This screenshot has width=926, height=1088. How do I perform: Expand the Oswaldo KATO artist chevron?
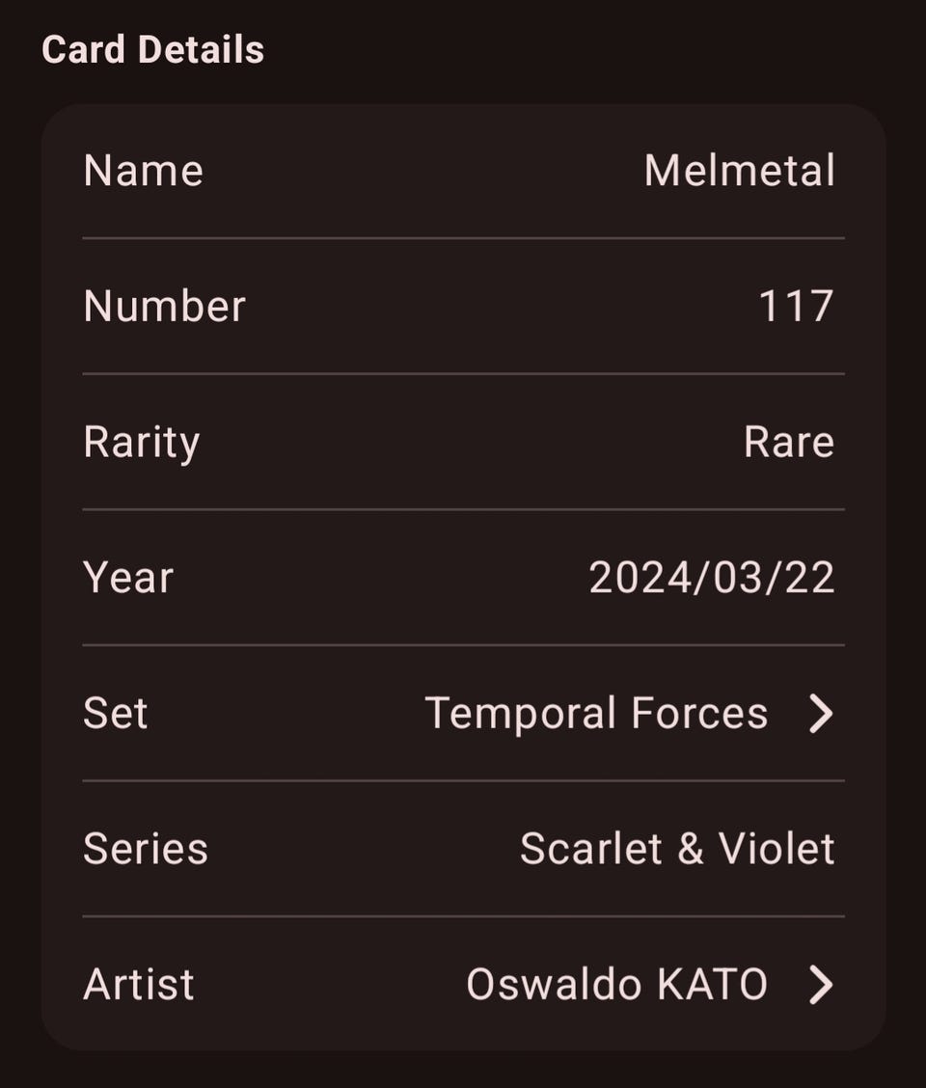click(x=821, y=985)
